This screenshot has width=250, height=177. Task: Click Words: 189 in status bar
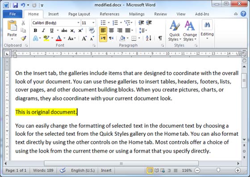(x=43, y=170)
